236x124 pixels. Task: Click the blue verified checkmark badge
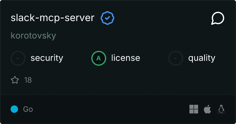107,18
